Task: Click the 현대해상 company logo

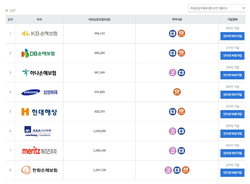Action: point(39,112)
